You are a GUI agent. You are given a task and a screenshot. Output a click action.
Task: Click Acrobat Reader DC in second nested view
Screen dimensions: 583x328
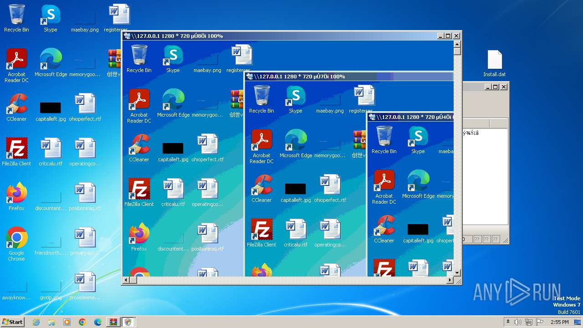point(261,147)
